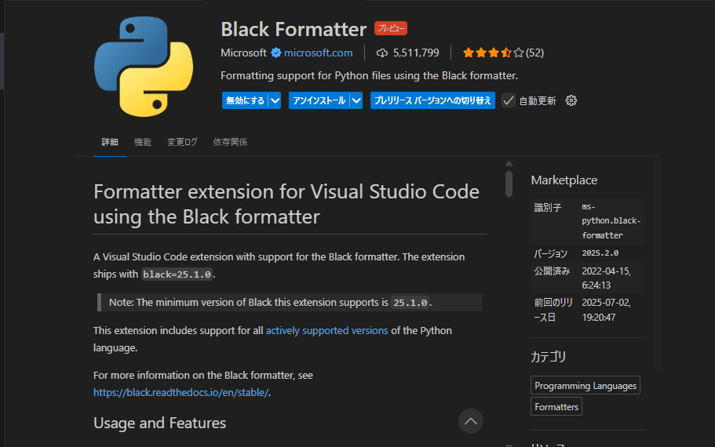Click the Python logo extension icon

click(144, 67)
